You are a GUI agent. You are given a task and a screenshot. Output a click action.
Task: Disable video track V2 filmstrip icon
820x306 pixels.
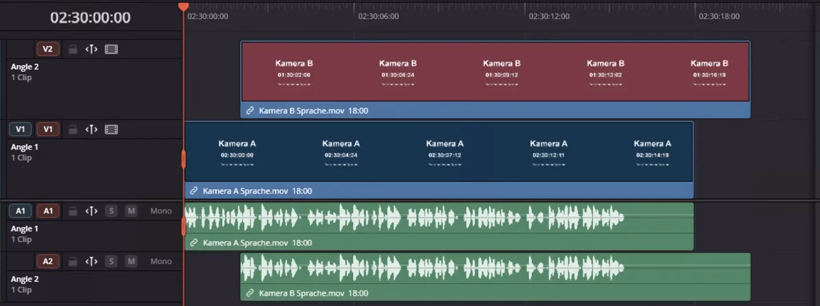click(x=111, y=49)
